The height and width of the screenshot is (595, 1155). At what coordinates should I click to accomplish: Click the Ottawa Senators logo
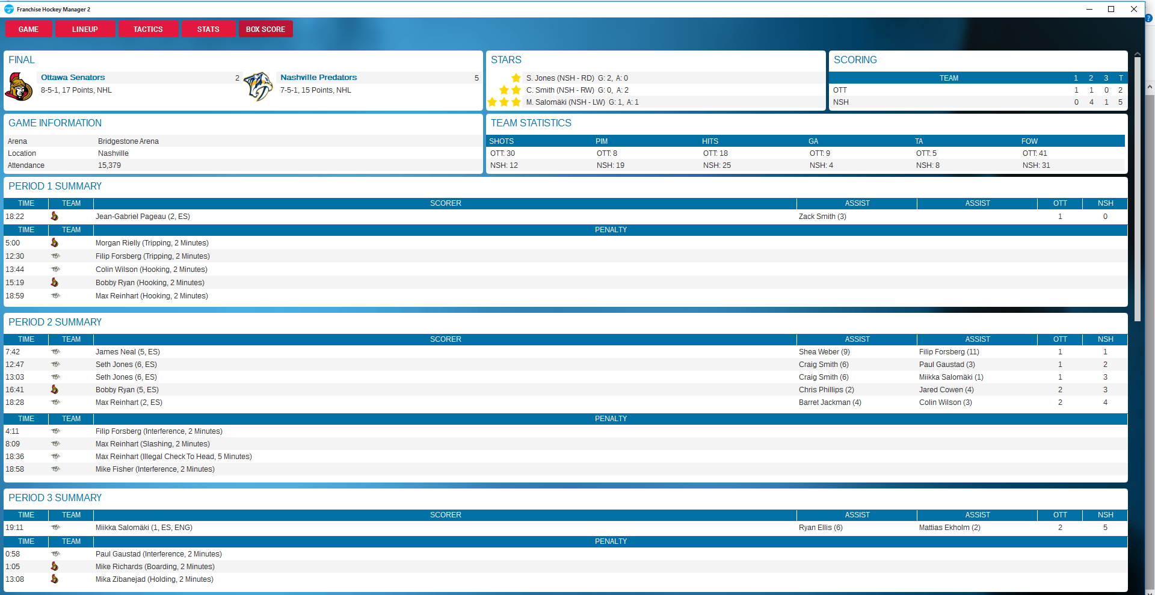19,87
